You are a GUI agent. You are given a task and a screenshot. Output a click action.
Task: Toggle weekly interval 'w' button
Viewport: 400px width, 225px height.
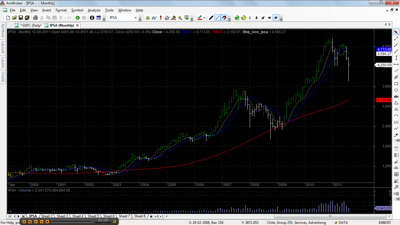point(269,18)
